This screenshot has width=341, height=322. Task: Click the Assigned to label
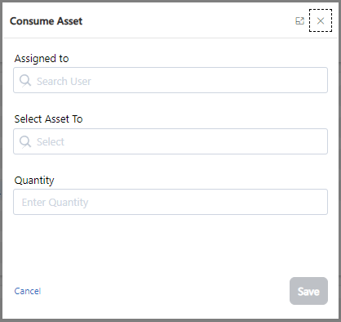(42, 59)
